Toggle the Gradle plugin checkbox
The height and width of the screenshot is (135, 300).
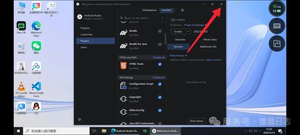point(160,31)
